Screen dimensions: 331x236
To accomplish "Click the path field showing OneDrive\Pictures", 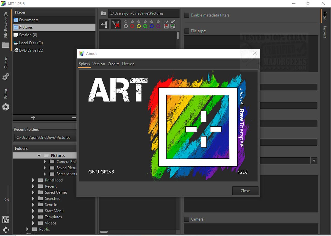I will (144, 13).
